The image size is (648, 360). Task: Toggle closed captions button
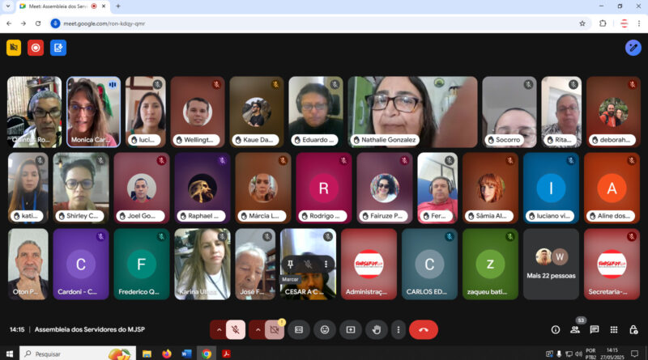(x=299, y=329)
